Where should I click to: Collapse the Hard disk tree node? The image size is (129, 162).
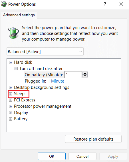(11, 62)
